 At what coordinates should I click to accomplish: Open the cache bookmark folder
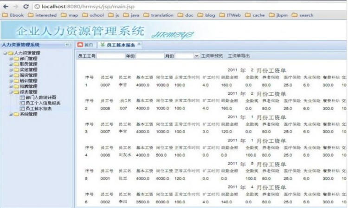[x=255, y=15]
